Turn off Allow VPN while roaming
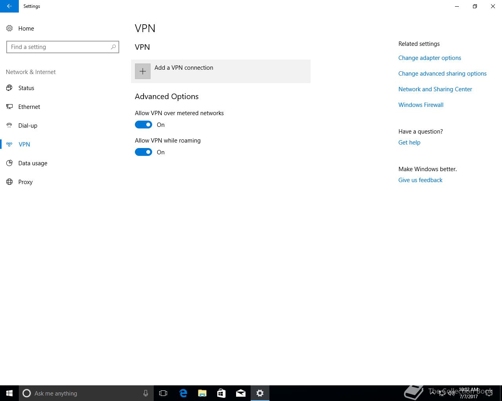 pos(144,152)
